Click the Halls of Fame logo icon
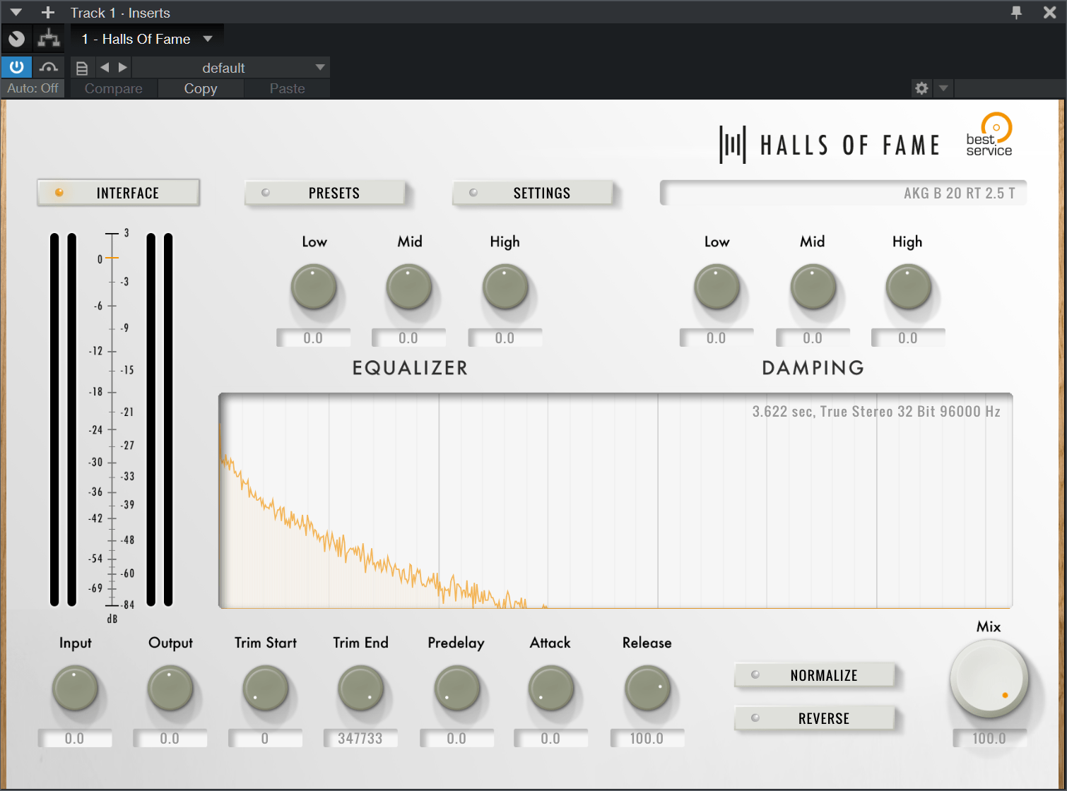The height and width of the screenshot is (791, 1067). 733,145
